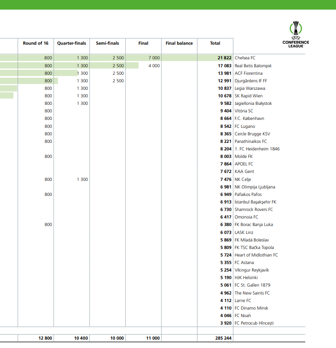Click the club name 'F.C. København'
336x348 pixels.
coord(249,119)
